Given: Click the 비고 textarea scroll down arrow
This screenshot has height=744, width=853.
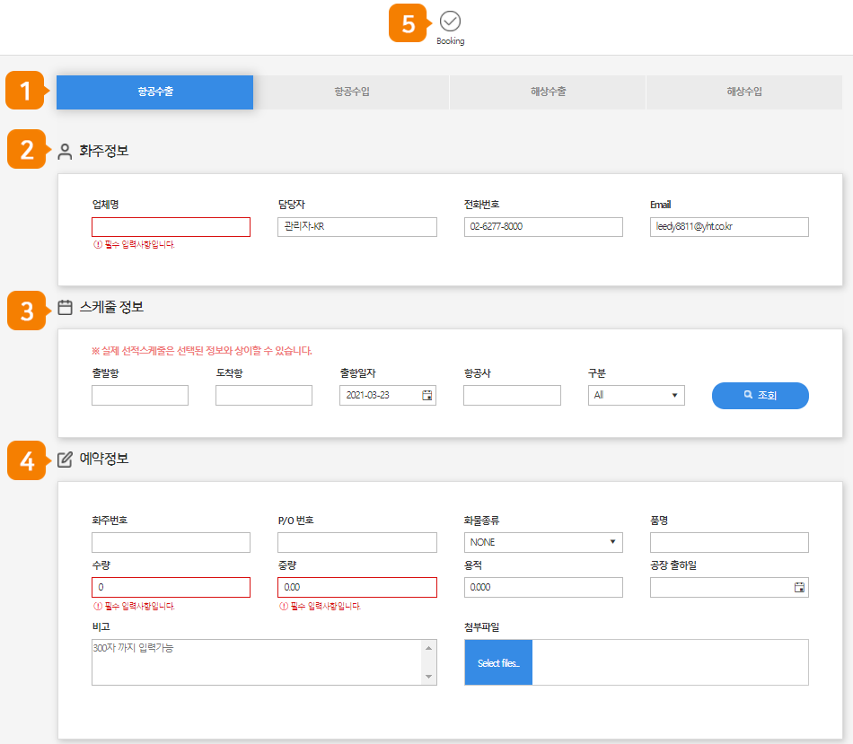Looking at the screenshot, I should tap(428, 677).
